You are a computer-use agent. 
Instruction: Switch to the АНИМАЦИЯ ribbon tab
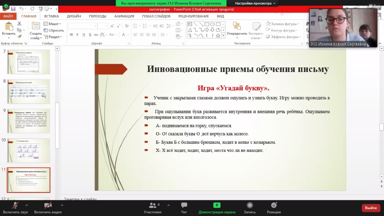tap(124, 16)
